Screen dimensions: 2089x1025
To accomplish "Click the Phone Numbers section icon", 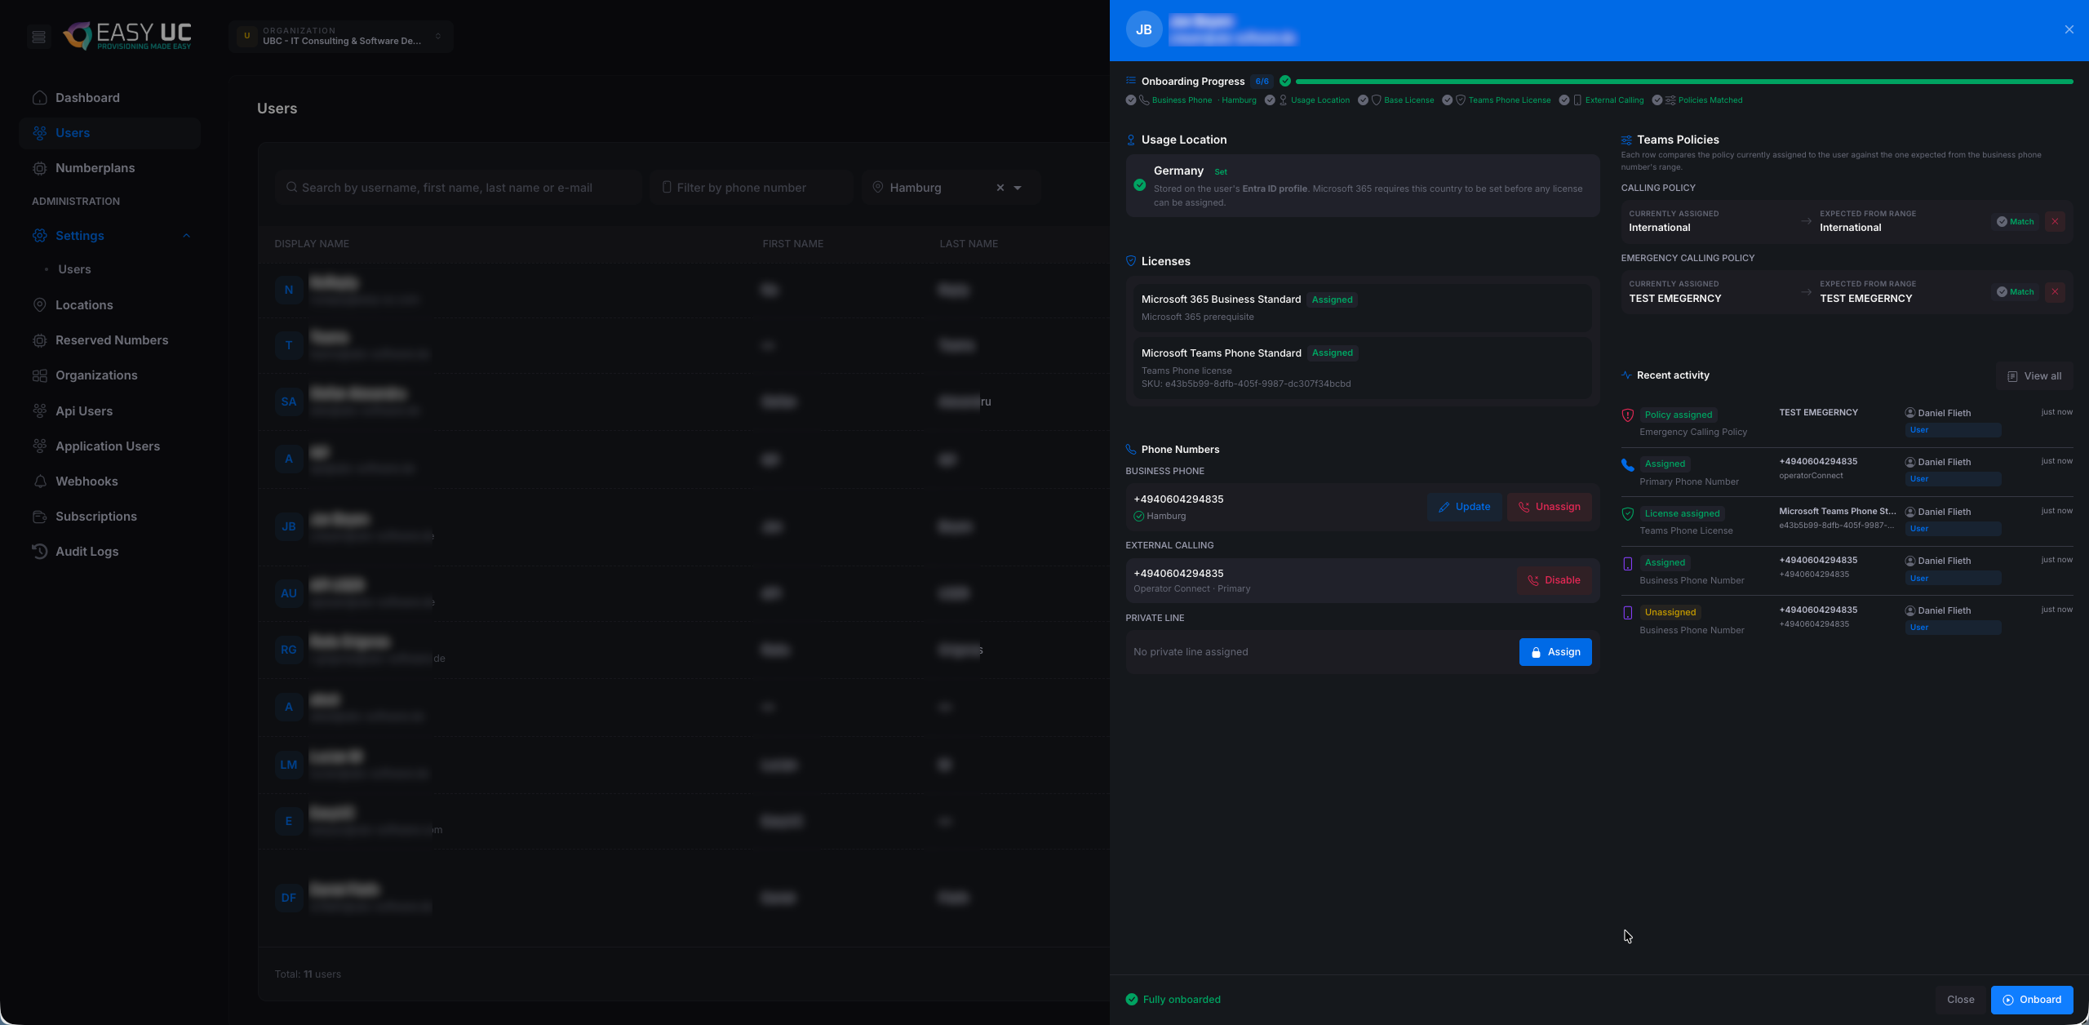I will point(1131,450).
